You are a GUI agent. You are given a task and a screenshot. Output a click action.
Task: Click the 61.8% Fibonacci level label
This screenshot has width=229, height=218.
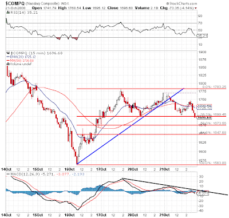tap(214, 132)
